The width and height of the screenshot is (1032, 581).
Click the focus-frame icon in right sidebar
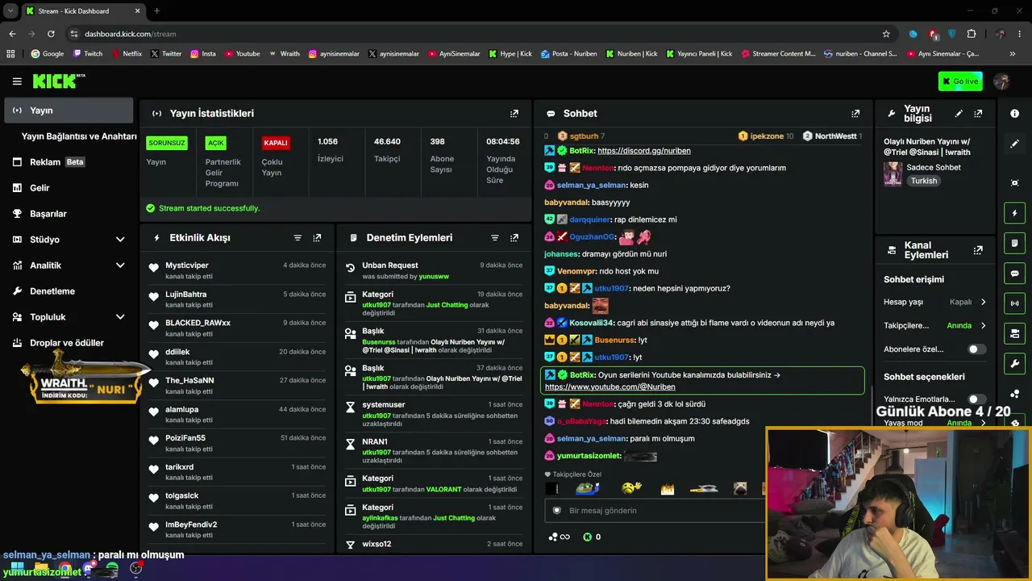[x=1014, y=183]
